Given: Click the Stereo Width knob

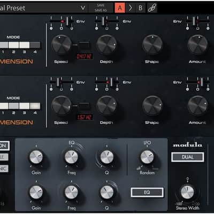Looking at the screenshot, I should click(187, 192).
